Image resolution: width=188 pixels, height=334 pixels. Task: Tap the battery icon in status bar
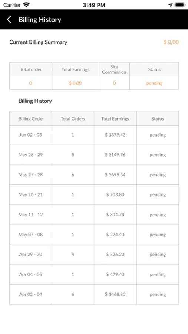180,5
